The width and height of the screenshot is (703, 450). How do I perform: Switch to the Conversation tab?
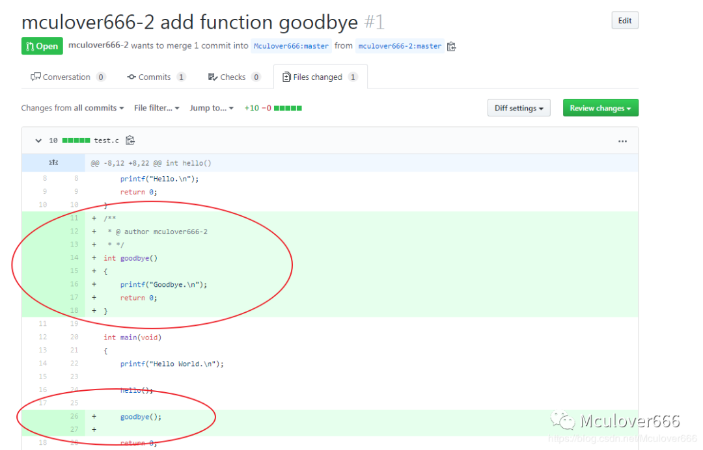[x=68, y=77]
